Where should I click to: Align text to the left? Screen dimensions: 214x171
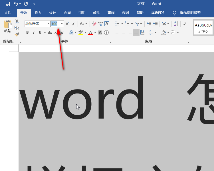118,32
